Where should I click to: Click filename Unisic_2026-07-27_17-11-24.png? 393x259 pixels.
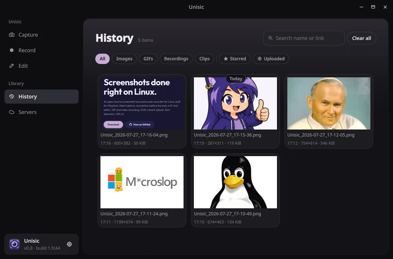pos(134,214)
